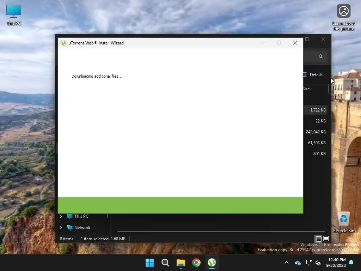
Task: Click the OneDrive cloud tray icon
Action: pos(298,263)
